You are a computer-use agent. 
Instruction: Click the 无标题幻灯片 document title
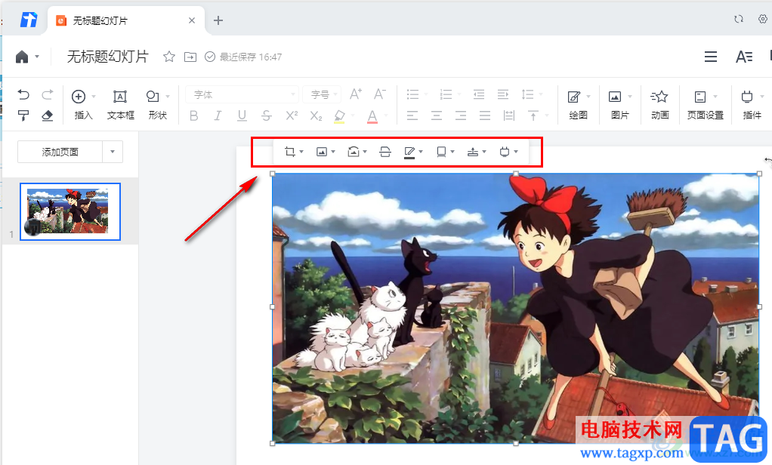107,57
